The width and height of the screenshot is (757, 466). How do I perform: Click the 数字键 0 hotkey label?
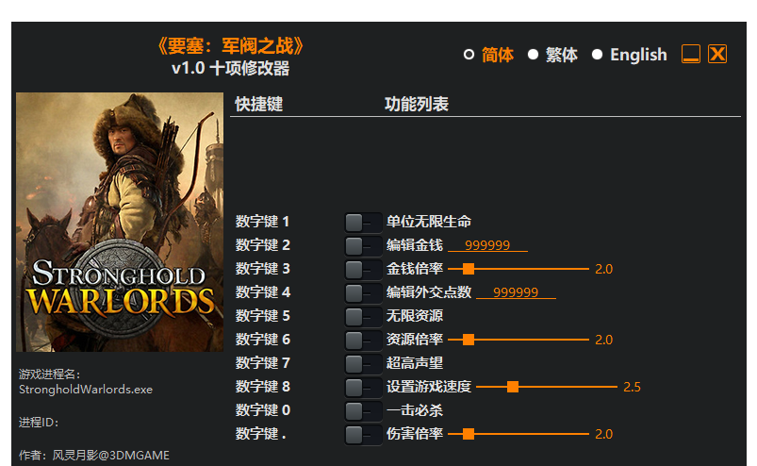263,410
